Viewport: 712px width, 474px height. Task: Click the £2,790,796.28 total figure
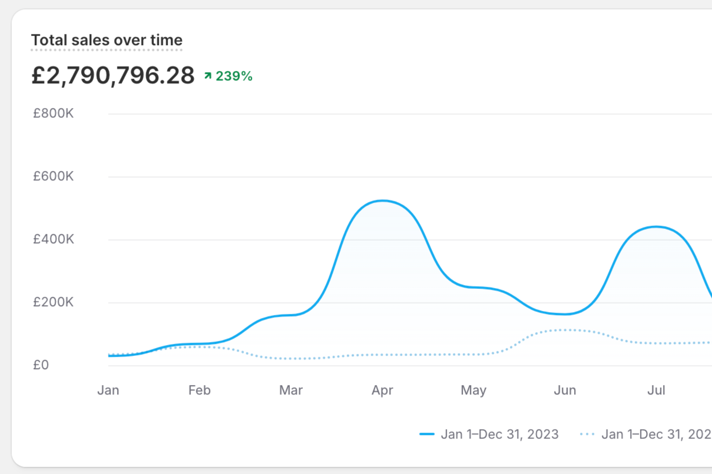(x=113, y=76)
